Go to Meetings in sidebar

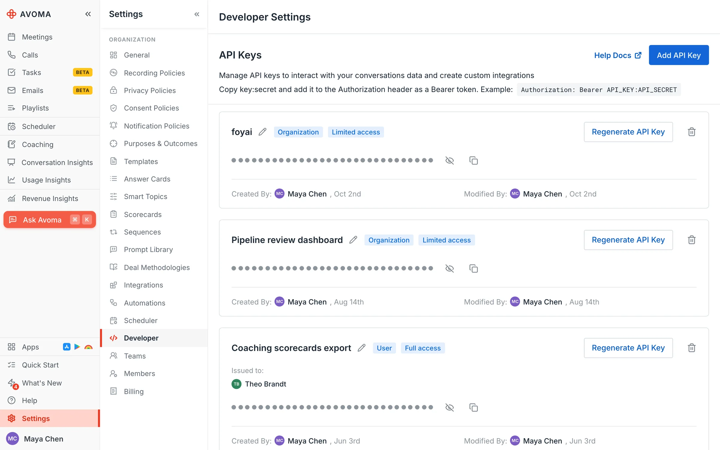click(50, 37)
